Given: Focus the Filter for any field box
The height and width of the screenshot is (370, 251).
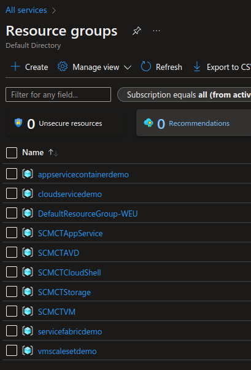Looking at the screenshot, I should click(58, 94).
